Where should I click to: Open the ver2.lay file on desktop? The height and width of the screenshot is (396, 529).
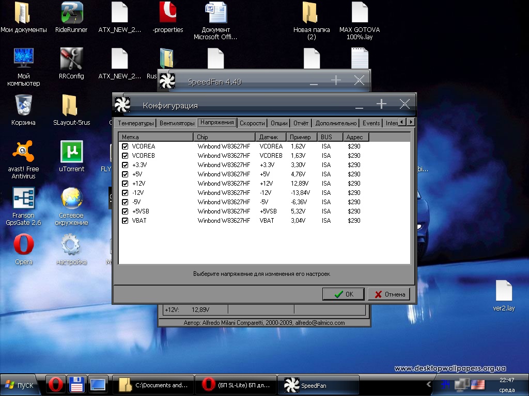pyautogui.click(x=504, y=291)
